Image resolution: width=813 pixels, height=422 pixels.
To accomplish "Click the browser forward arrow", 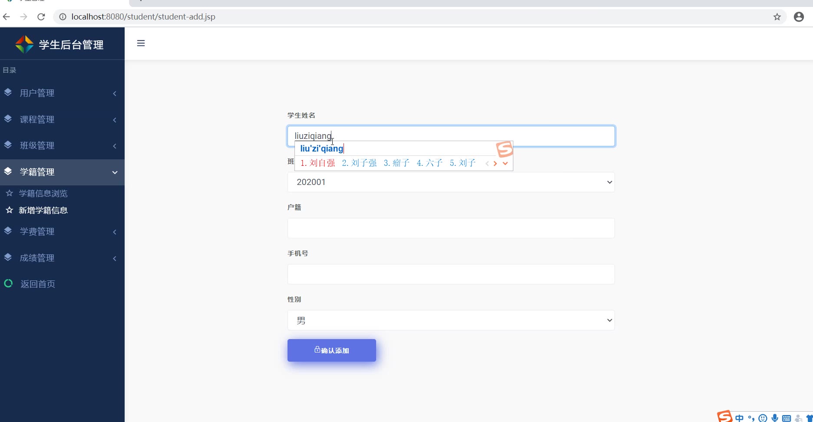I will (x=24, y=17).
